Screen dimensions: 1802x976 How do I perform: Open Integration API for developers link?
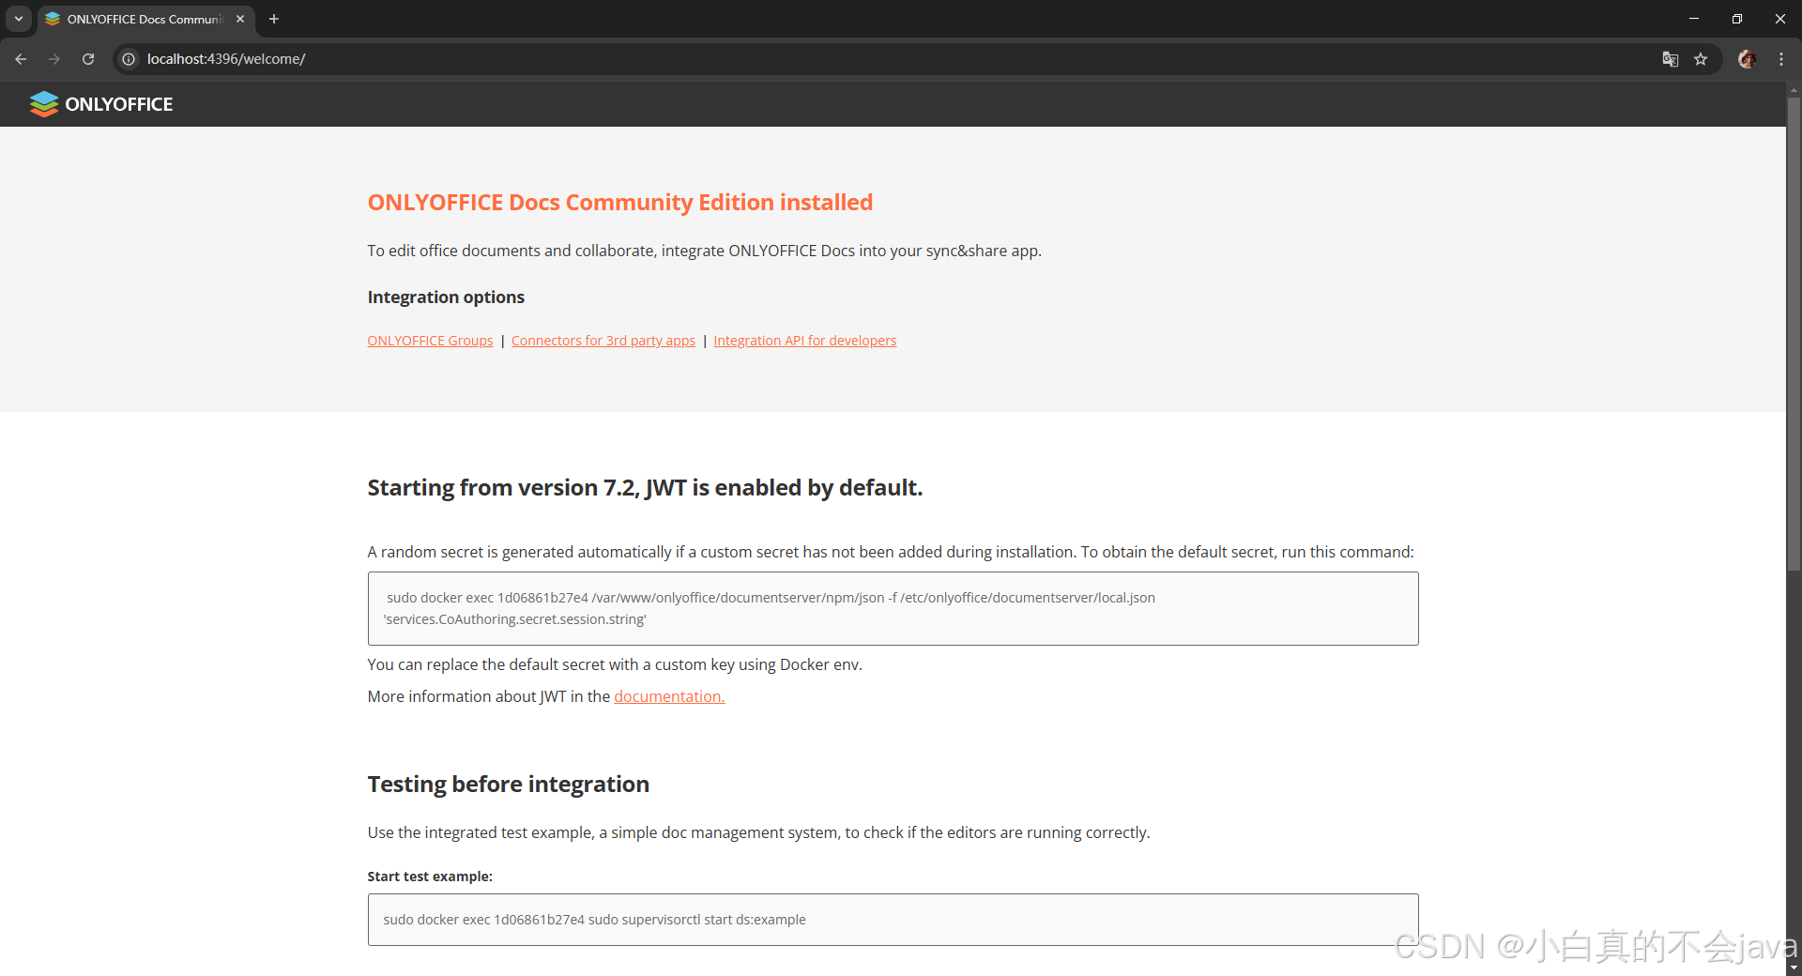[x=804, y=341]
